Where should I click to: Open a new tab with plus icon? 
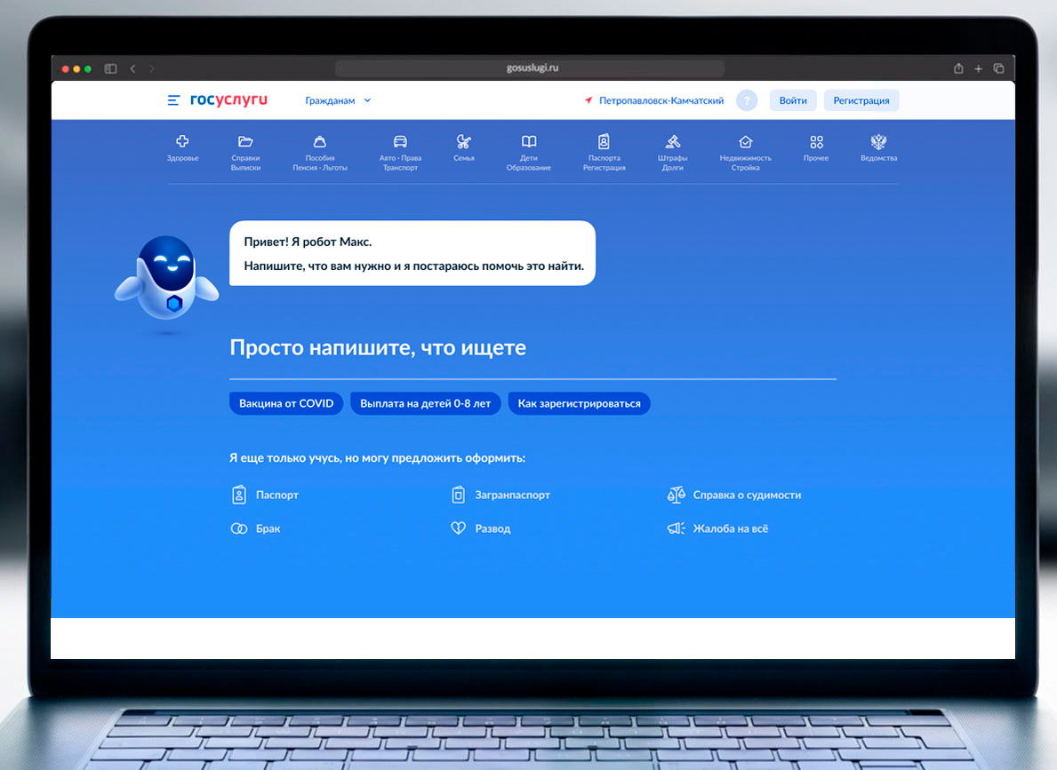[978, 68]
